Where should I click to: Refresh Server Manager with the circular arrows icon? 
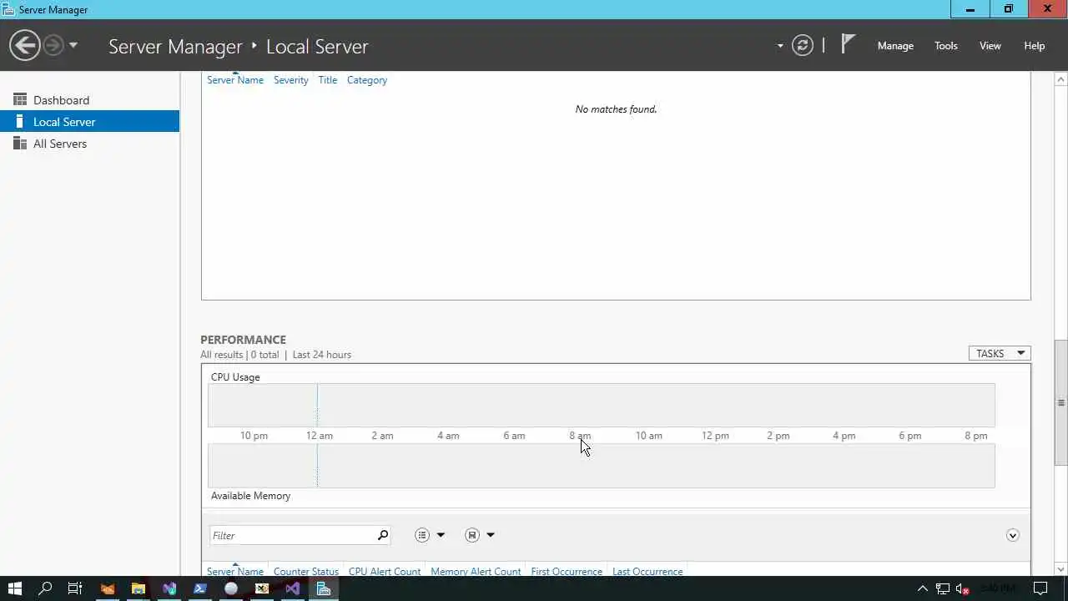click(803, 45)
